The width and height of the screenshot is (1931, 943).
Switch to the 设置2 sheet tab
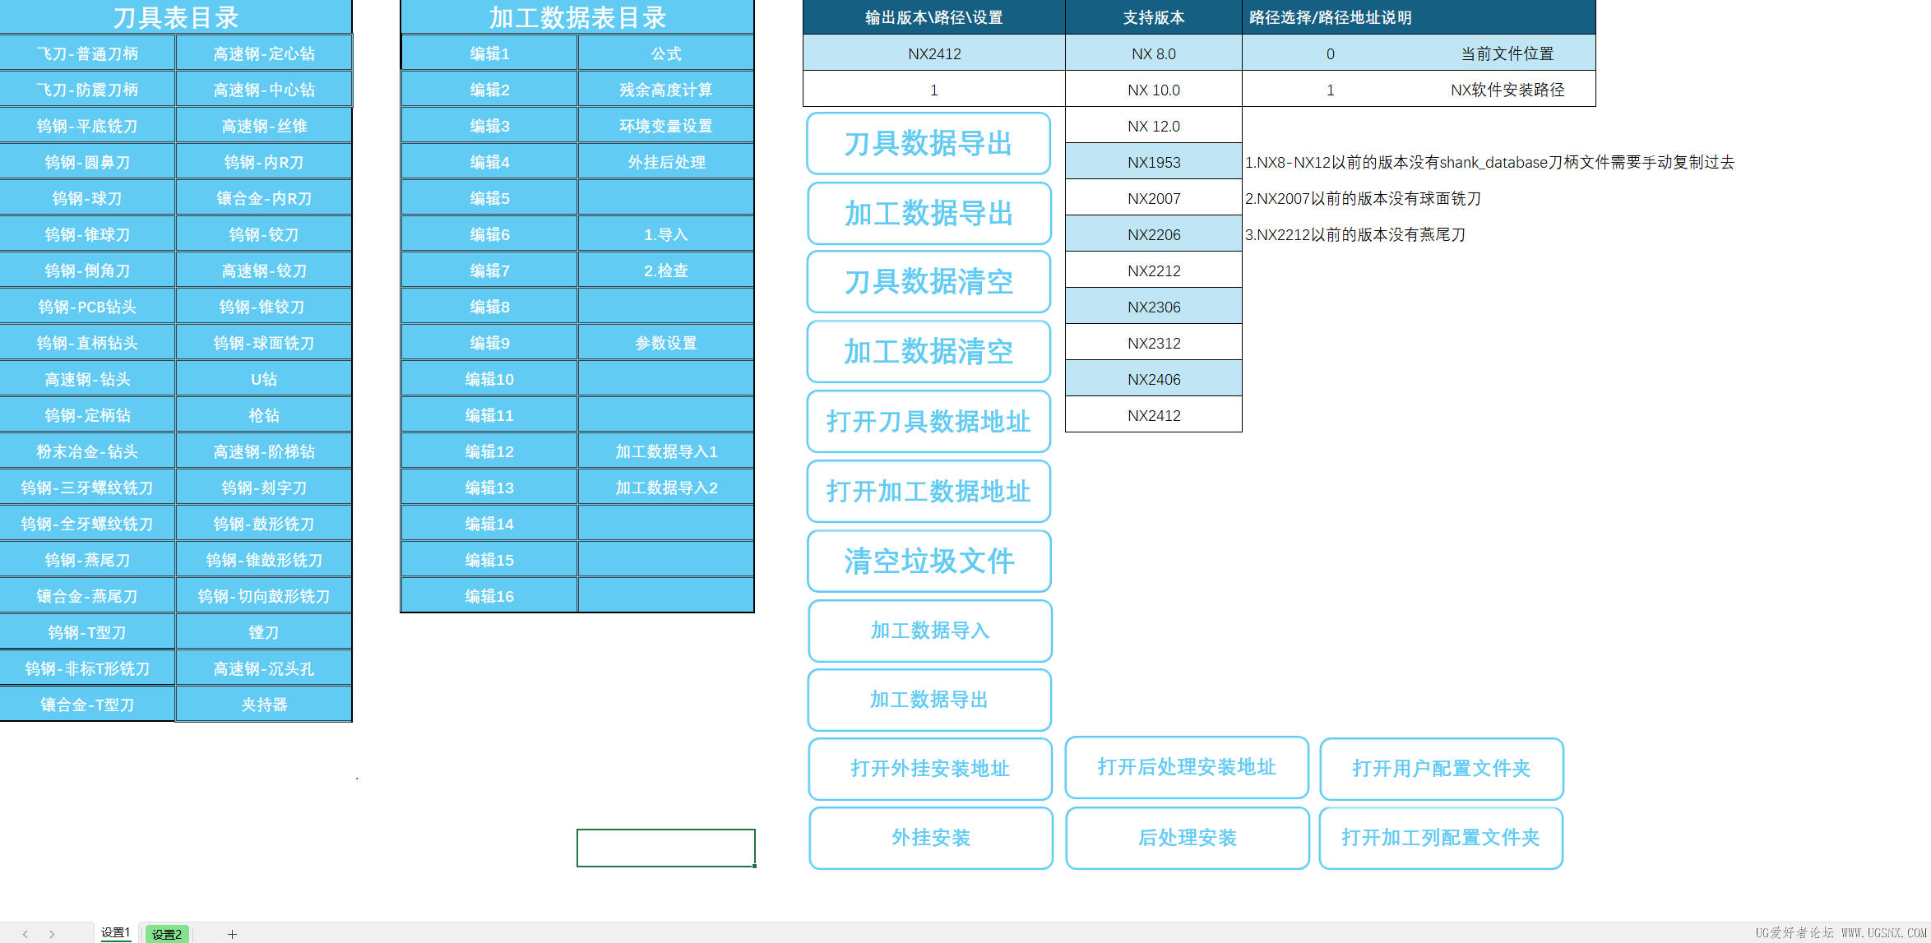click(167, 934)
